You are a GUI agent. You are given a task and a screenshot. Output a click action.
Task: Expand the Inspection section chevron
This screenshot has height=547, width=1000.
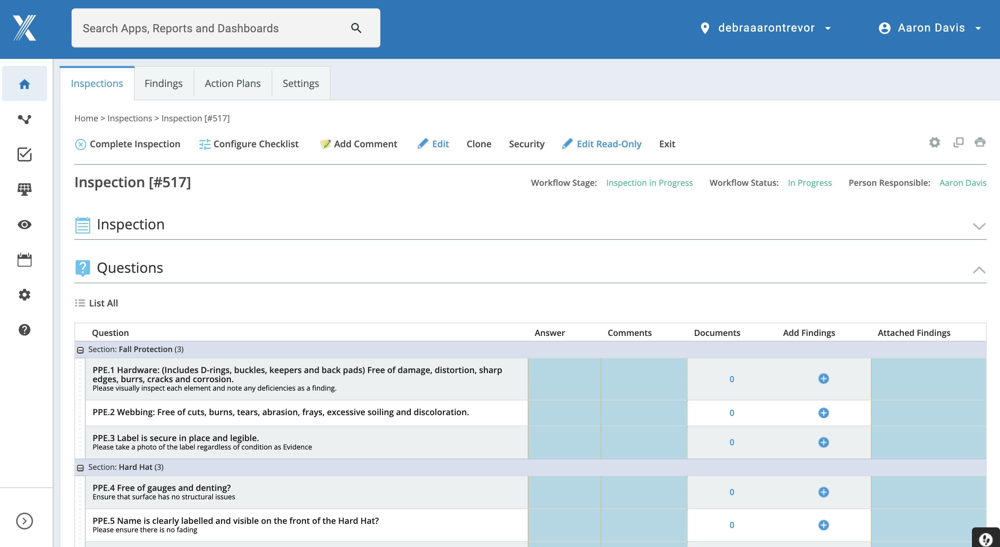coord(979,226)
